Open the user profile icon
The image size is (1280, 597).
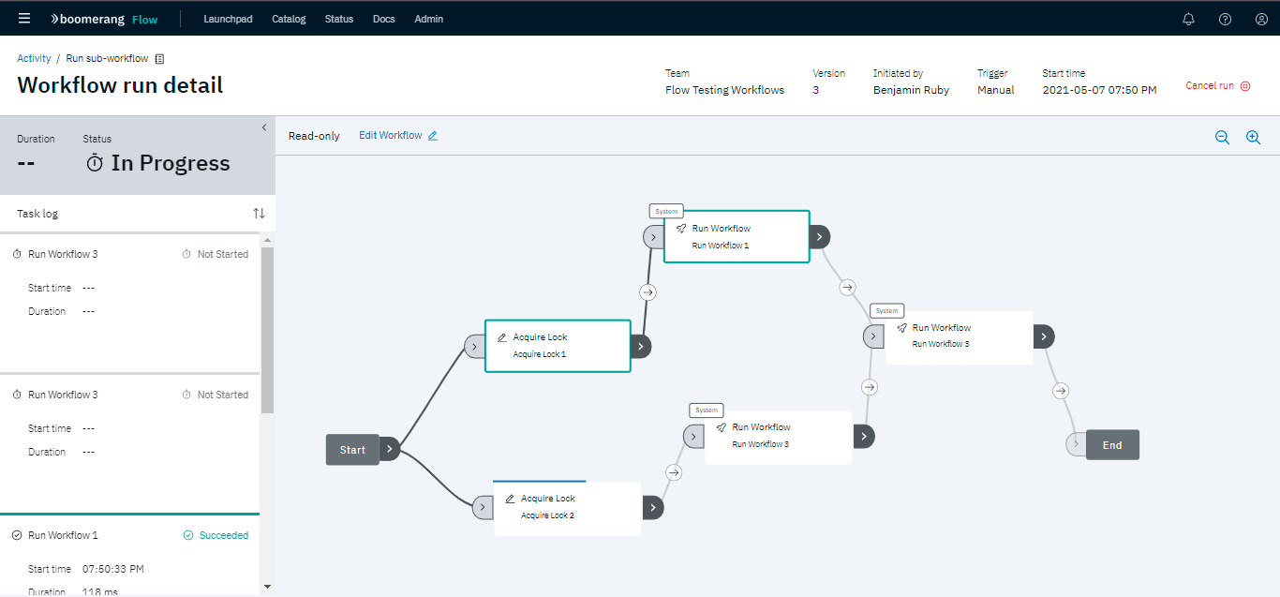[1261, 19]
